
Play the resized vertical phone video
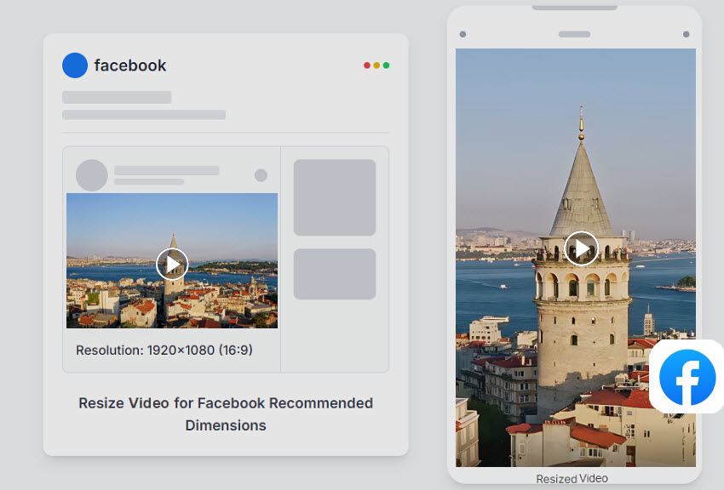point(581,248)
